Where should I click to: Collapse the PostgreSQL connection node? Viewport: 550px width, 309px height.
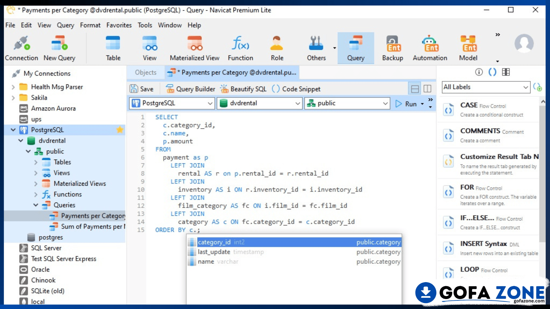13,130
